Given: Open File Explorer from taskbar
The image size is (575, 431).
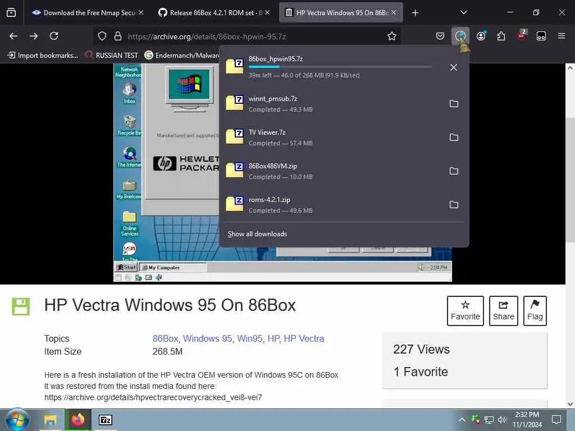Looking at the screenshot, I should tap(50, 420).
